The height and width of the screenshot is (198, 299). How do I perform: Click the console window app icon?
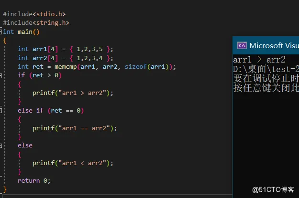pyautogui.click(x=242, y=46)
